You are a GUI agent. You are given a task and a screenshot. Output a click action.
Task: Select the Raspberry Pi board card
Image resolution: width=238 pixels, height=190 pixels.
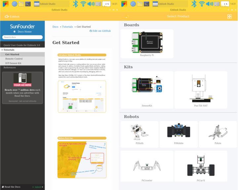(x=147, y=44)
